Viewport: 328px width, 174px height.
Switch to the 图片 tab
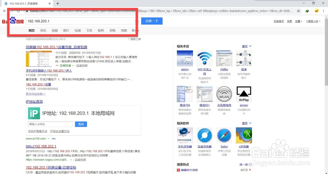click(66, 30)
